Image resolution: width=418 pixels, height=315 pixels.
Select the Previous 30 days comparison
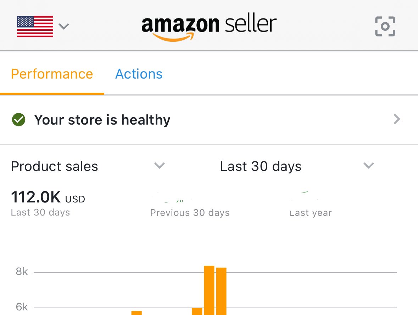(x=190, y=212)
